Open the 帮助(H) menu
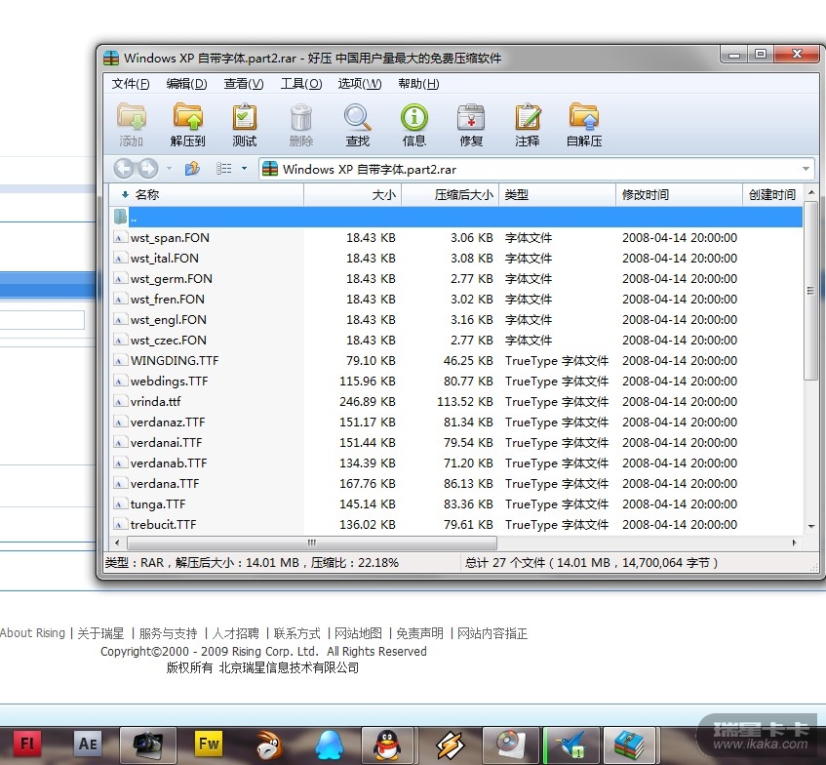The height and width of the screenshot is (765, 826). (x=418, y=84)
